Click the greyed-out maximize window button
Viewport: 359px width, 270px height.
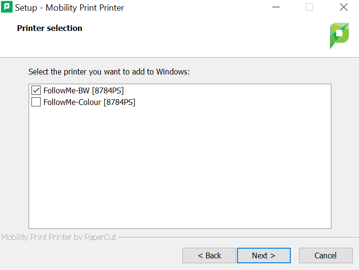(310, 8)
